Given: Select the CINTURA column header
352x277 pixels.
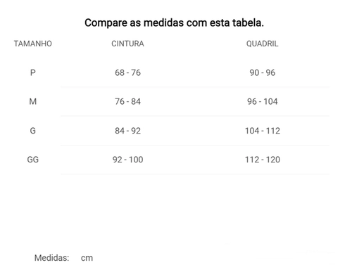Looking at the screenshot, I should tap(127, 44).
